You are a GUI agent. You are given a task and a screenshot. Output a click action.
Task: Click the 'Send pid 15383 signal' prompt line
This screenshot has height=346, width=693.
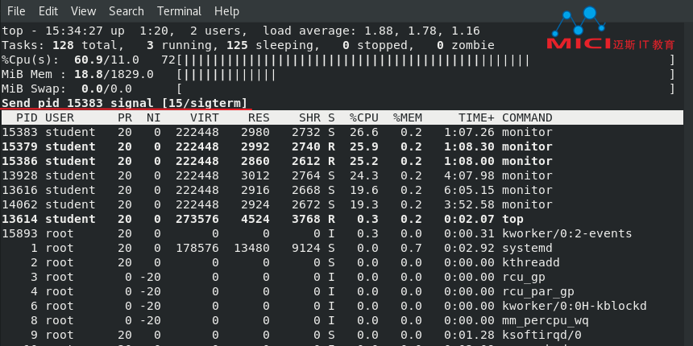point(125,103)
